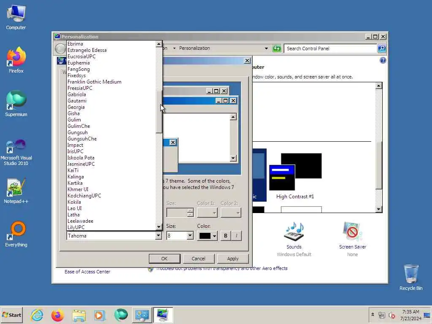Open the Everything desktop shortcut

(16, 234)
